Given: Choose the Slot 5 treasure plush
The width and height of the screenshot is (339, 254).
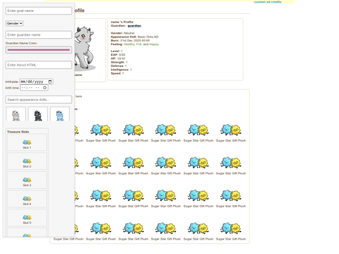Looking at the screenshot, I should tap(27, 218).
